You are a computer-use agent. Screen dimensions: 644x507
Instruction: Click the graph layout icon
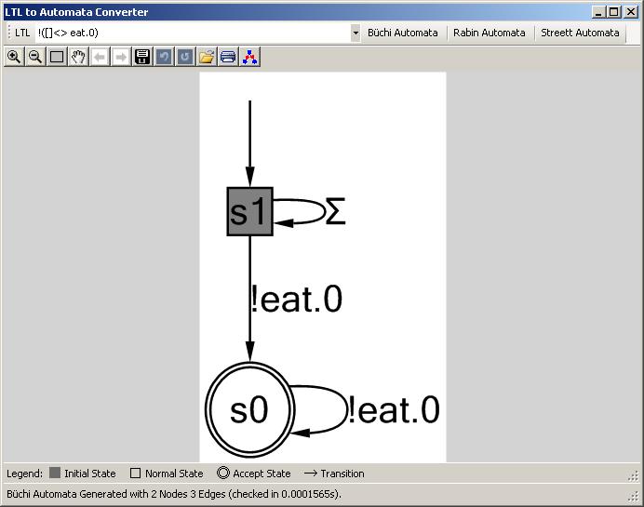pyautogui.click(x=249, y=57)
